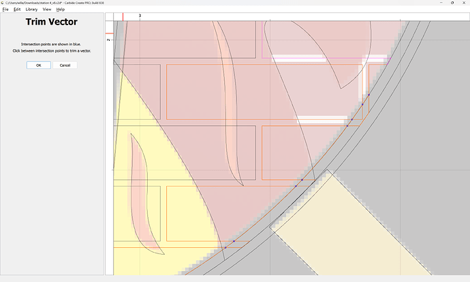Image resolution: width=470 pixels, height=282 pixels.
Task: Click the number 2 on the left ruler
Action: click(108, 40)
